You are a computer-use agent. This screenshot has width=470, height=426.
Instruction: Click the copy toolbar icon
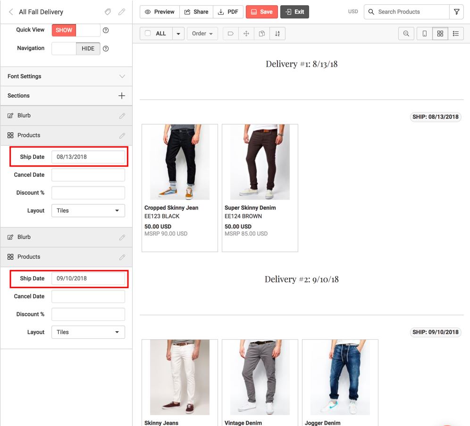[x=262, y=33]
